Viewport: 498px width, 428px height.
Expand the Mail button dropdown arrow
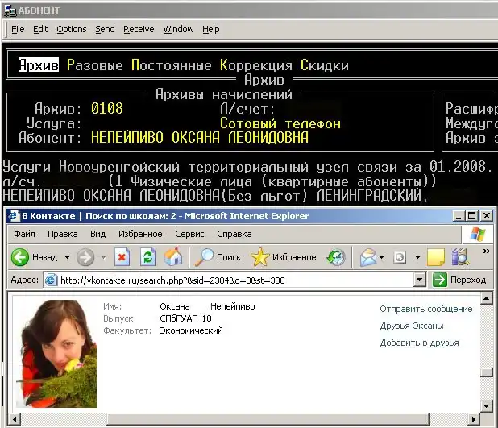(x=383, y=258)
